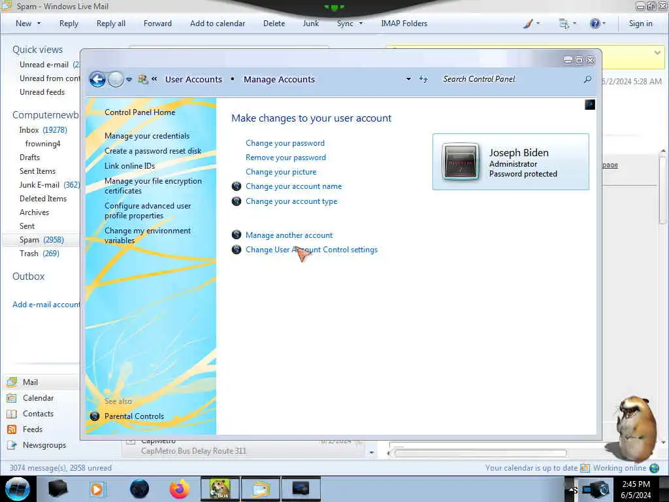Open the paintbrush colorizer icon in Live Mail
The image size is (669, 502).
[528, 24]
